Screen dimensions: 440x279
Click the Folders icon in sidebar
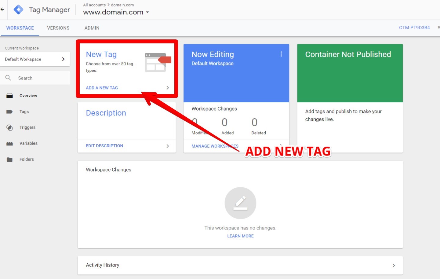click(x=10, y=160)
